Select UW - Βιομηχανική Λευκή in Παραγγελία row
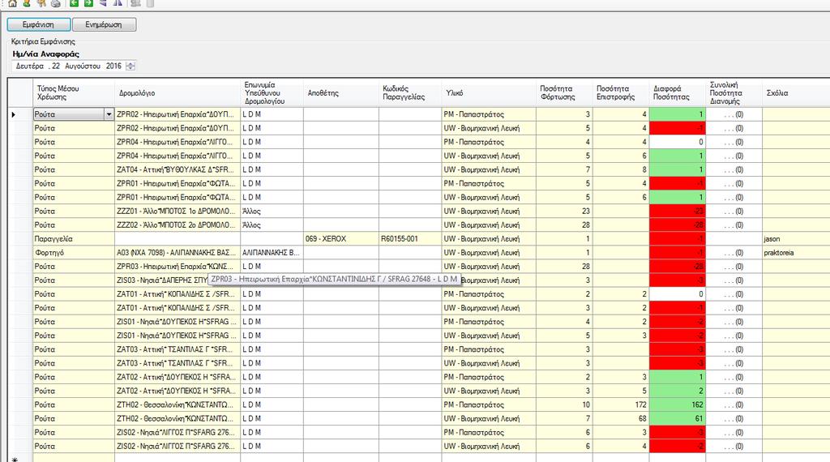830x462 pixels. click(x=489, y=238)
